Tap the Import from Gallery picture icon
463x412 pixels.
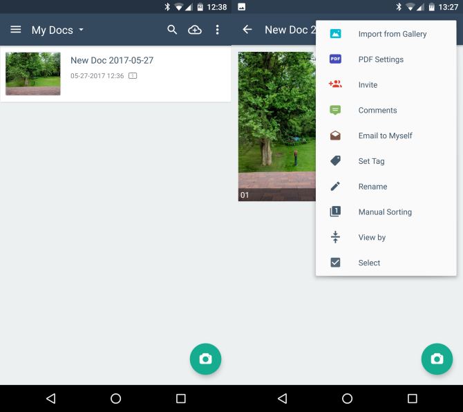[x=335, y=34]
